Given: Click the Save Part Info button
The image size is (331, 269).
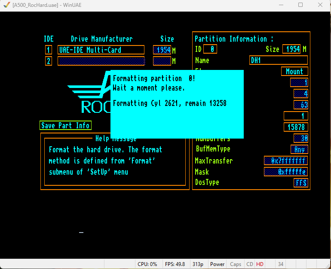Looking at the screenshot, I should pos(65,126).
